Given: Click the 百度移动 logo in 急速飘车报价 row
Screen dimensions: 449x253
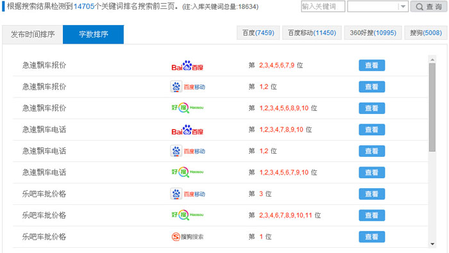Looking at the screenshot, I should point(188,86).
